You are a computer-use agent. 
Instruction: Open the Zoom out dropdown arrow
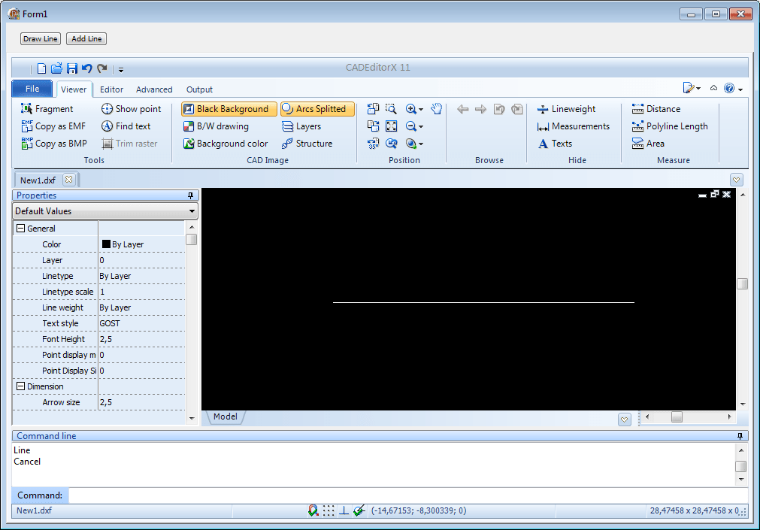point(421,127)
